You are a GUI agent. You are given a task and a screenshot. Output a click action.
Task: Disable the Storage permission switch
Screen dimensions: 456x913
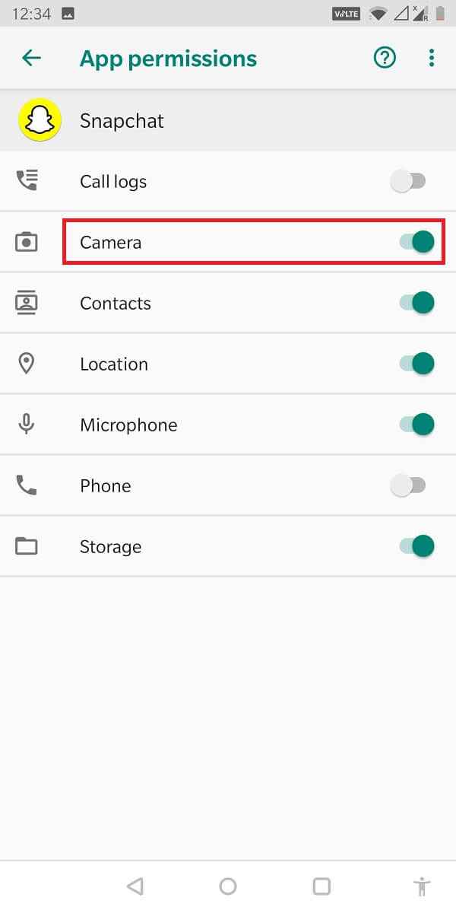point(414,546)
